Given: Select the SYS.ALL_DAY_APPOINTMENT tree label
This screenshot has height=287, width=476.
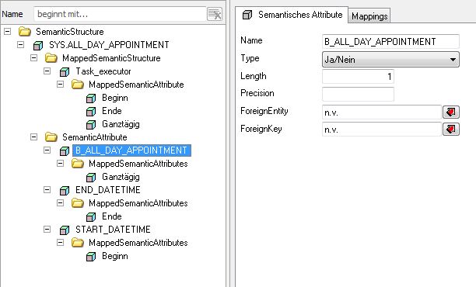Looking at the screenshot, I should [x=109, y=45].
